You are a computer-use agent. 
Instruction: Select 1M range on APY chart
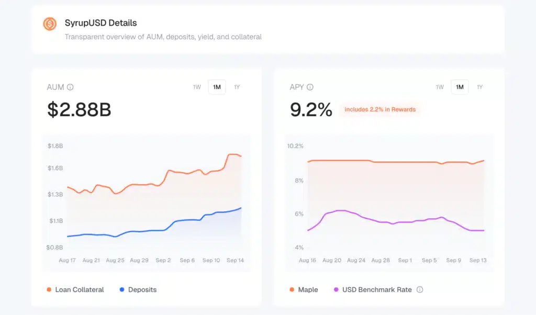(460, 87)
